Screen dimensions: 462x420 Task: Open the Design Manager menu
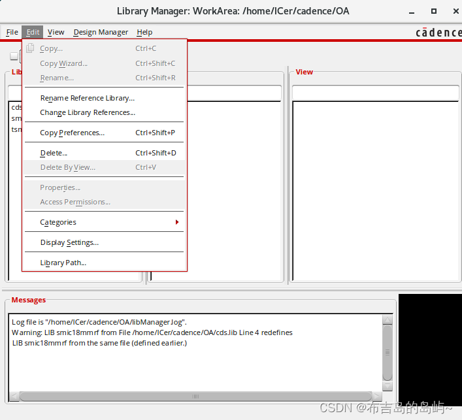tap(100, 32)
